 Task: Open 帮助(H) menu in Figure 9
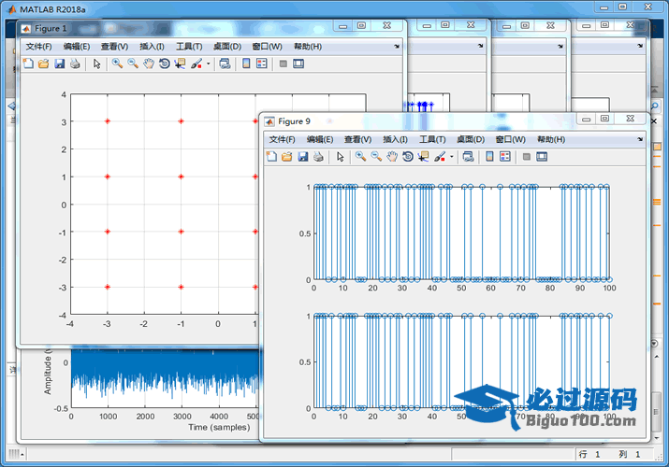click(x=551, y=139)
